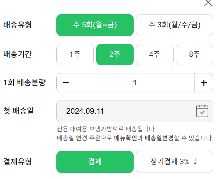The image size is (218, 179).
Task: Click the 결제유형 label
Action: (x=17, y=162)
